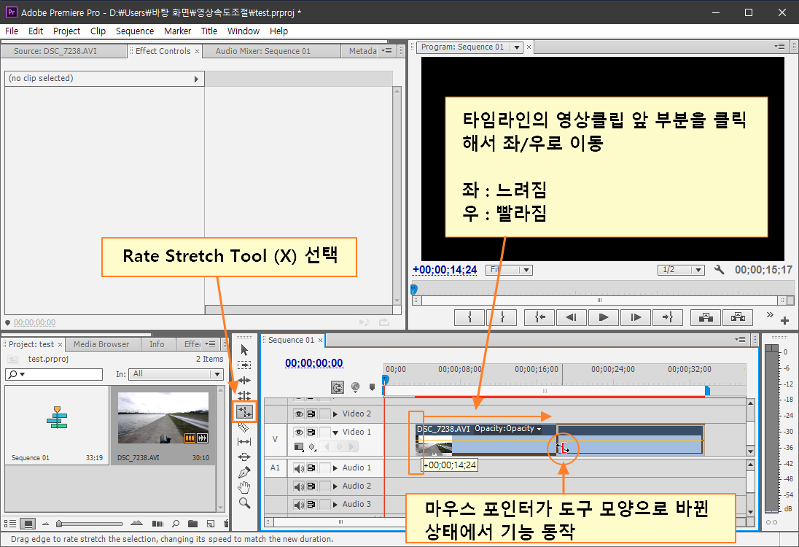Switch to Audio Mixer: Sequence 01 tab
This screenshot has width=799, height=547.
click(263, 51)
